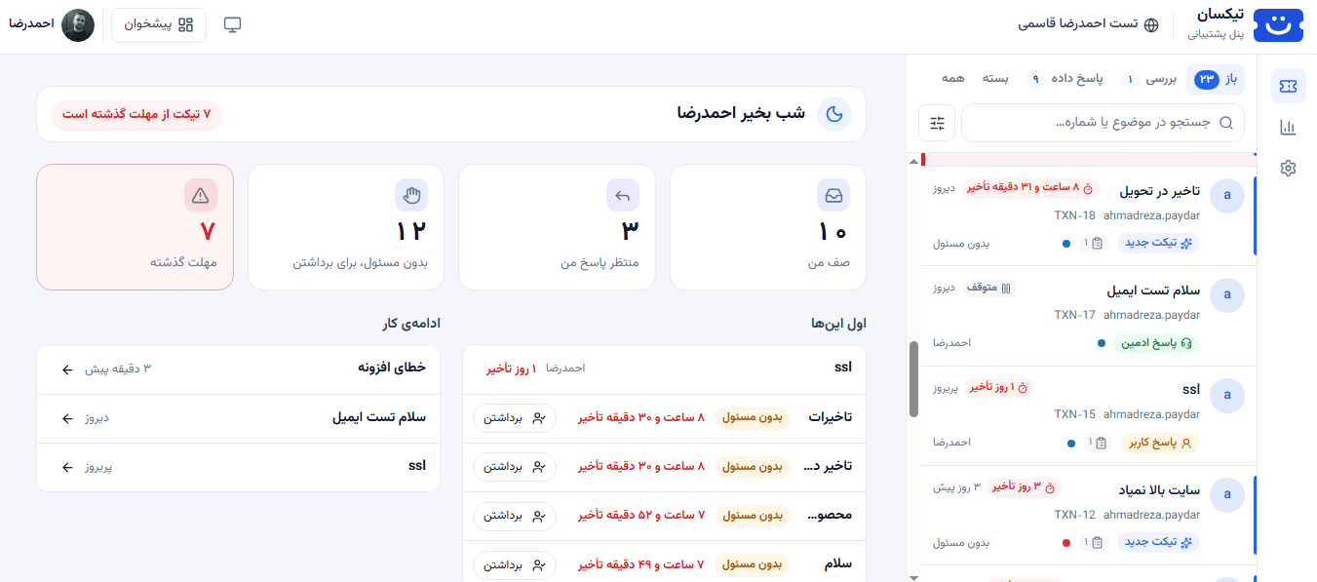
Task: Click scroll up arrow of ticket list
Action: pyautogui.click(x=913, y=161)
